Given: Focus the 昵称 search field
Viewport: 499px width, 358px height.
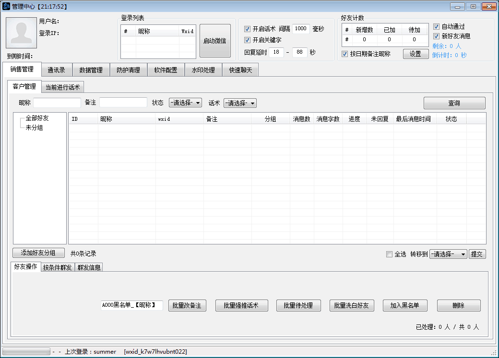Looking at the screenshot, I should (x=57, y=103).
